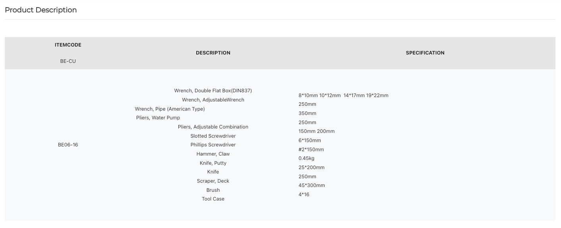This screenshot has height=228, width=561.
Task: Click Pliers, Adjustable Combination text
Action: pyautogui.click(x=213, y=127)
